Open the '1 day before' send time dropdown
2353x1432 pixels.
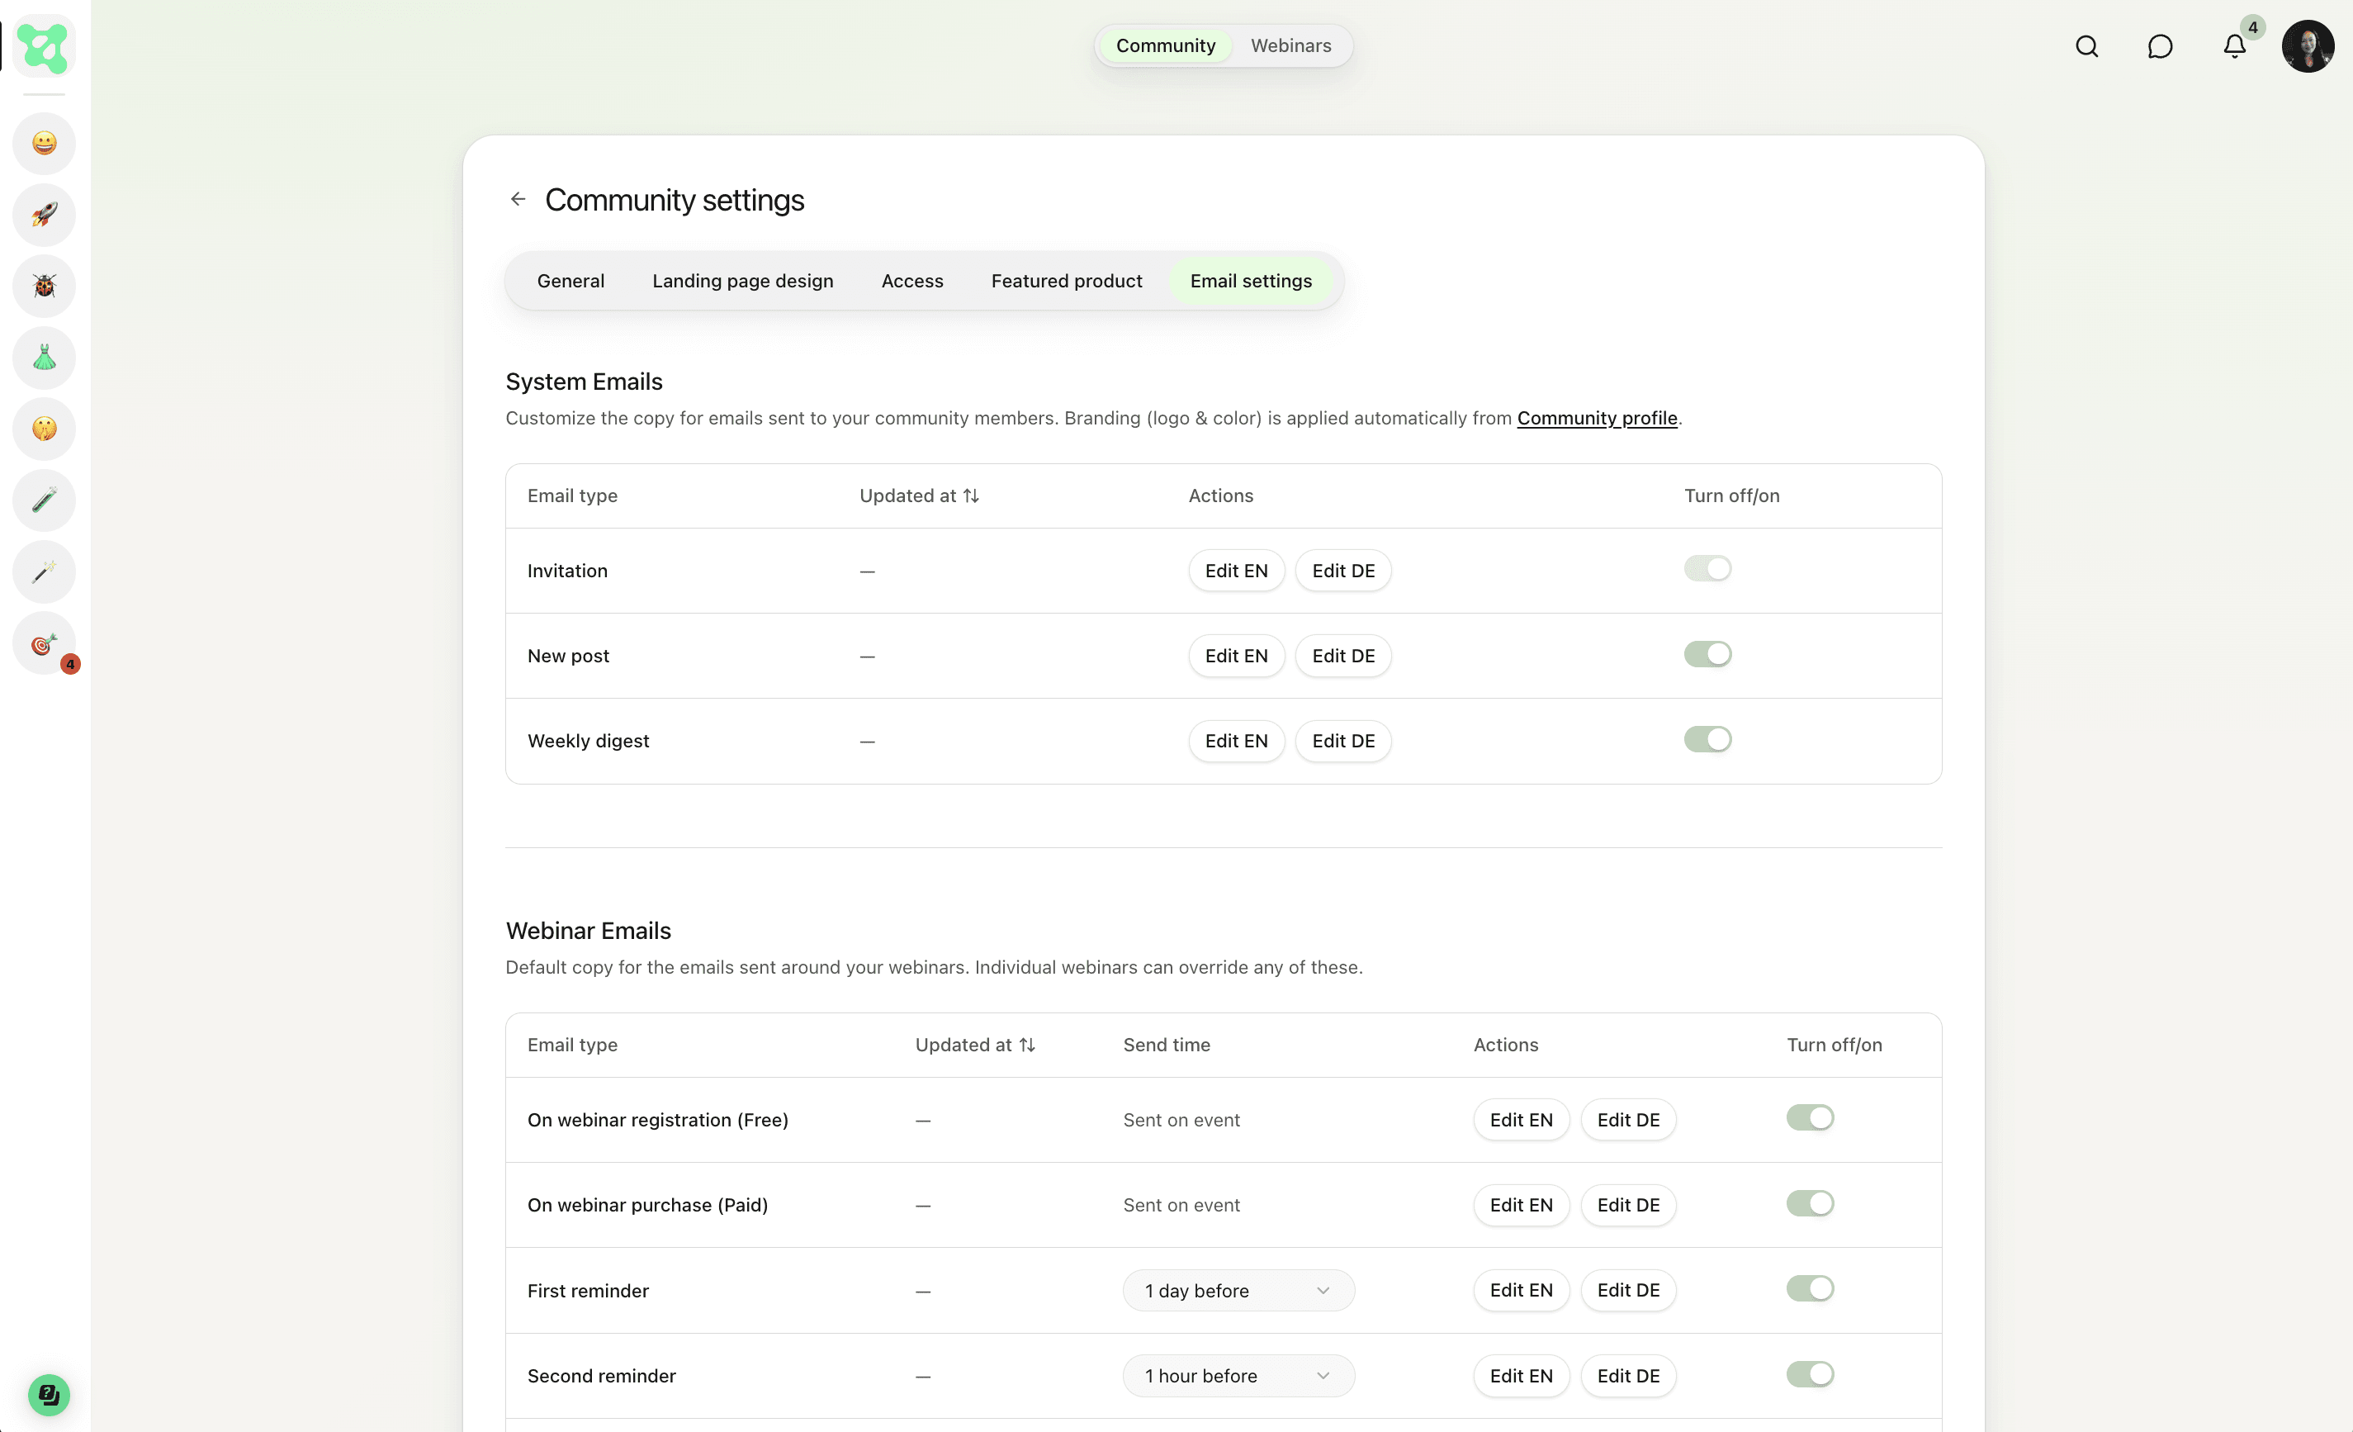pos(1238,1291)
